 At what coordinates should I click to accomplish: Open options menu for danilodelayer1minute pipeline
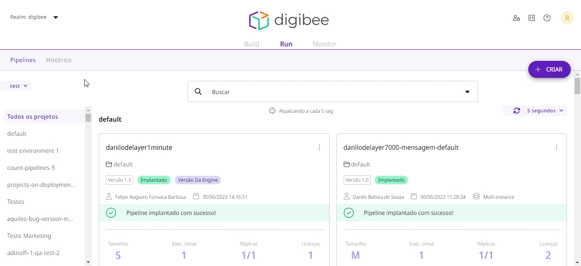(319, 147)
